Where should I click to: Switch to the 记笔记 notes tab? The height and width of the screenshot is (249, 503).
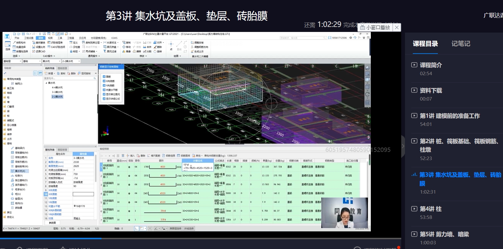tap(461, 44)
